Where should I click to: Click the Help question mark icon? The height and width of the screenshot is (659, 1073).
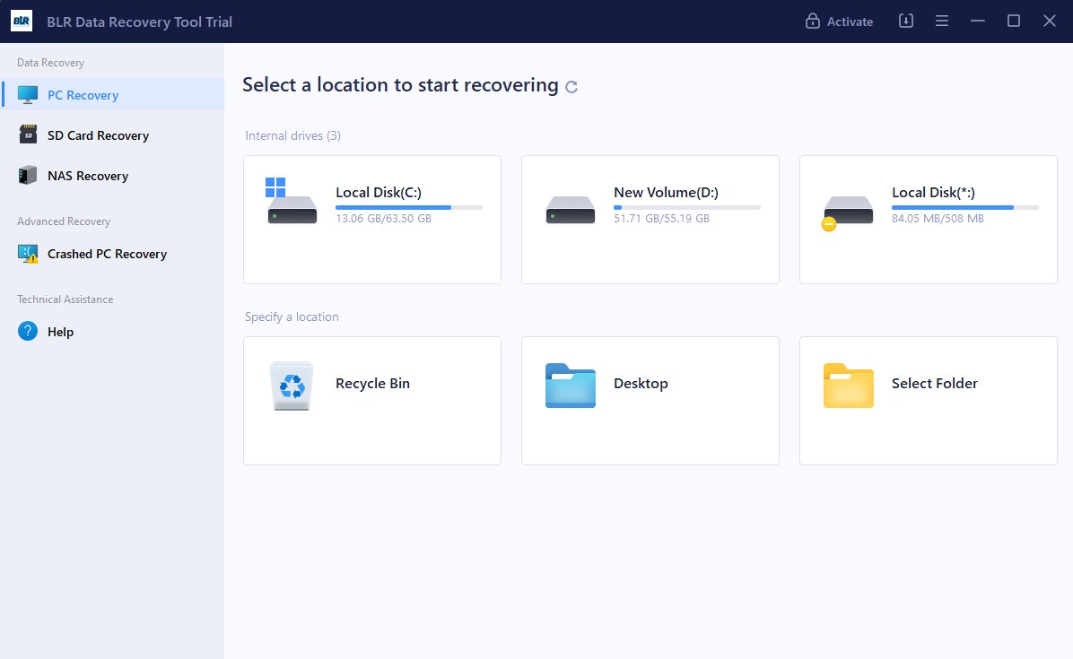click(28, 332)
